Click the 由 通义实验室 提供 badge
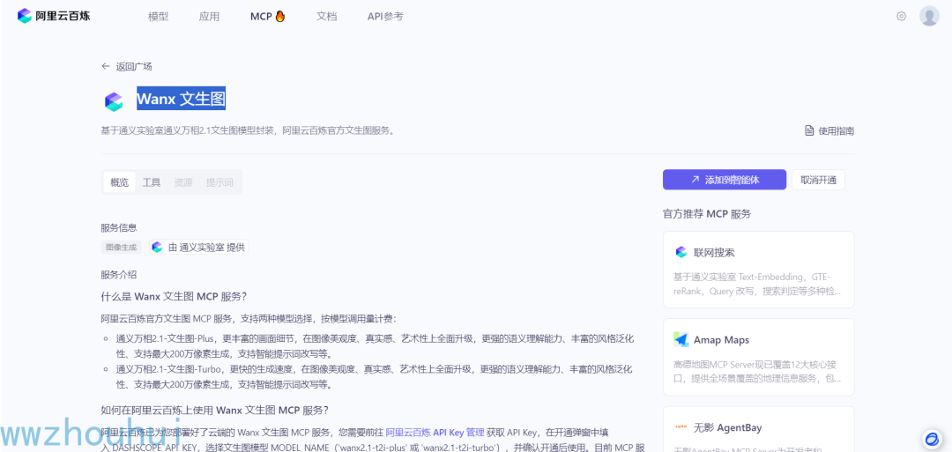The height and width of the screenshot is (452, 952). [198, 247]
